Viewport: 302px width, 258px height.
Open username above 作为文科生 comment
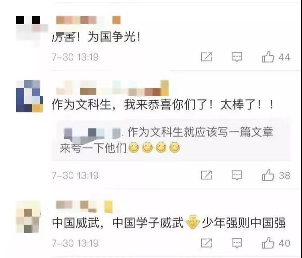112,88
